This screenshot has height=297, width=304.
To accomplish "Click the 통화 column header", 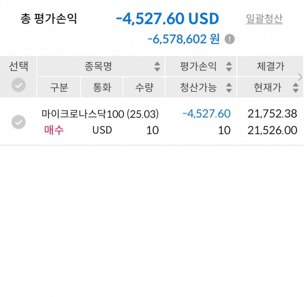I will click(x=102, y=88).
